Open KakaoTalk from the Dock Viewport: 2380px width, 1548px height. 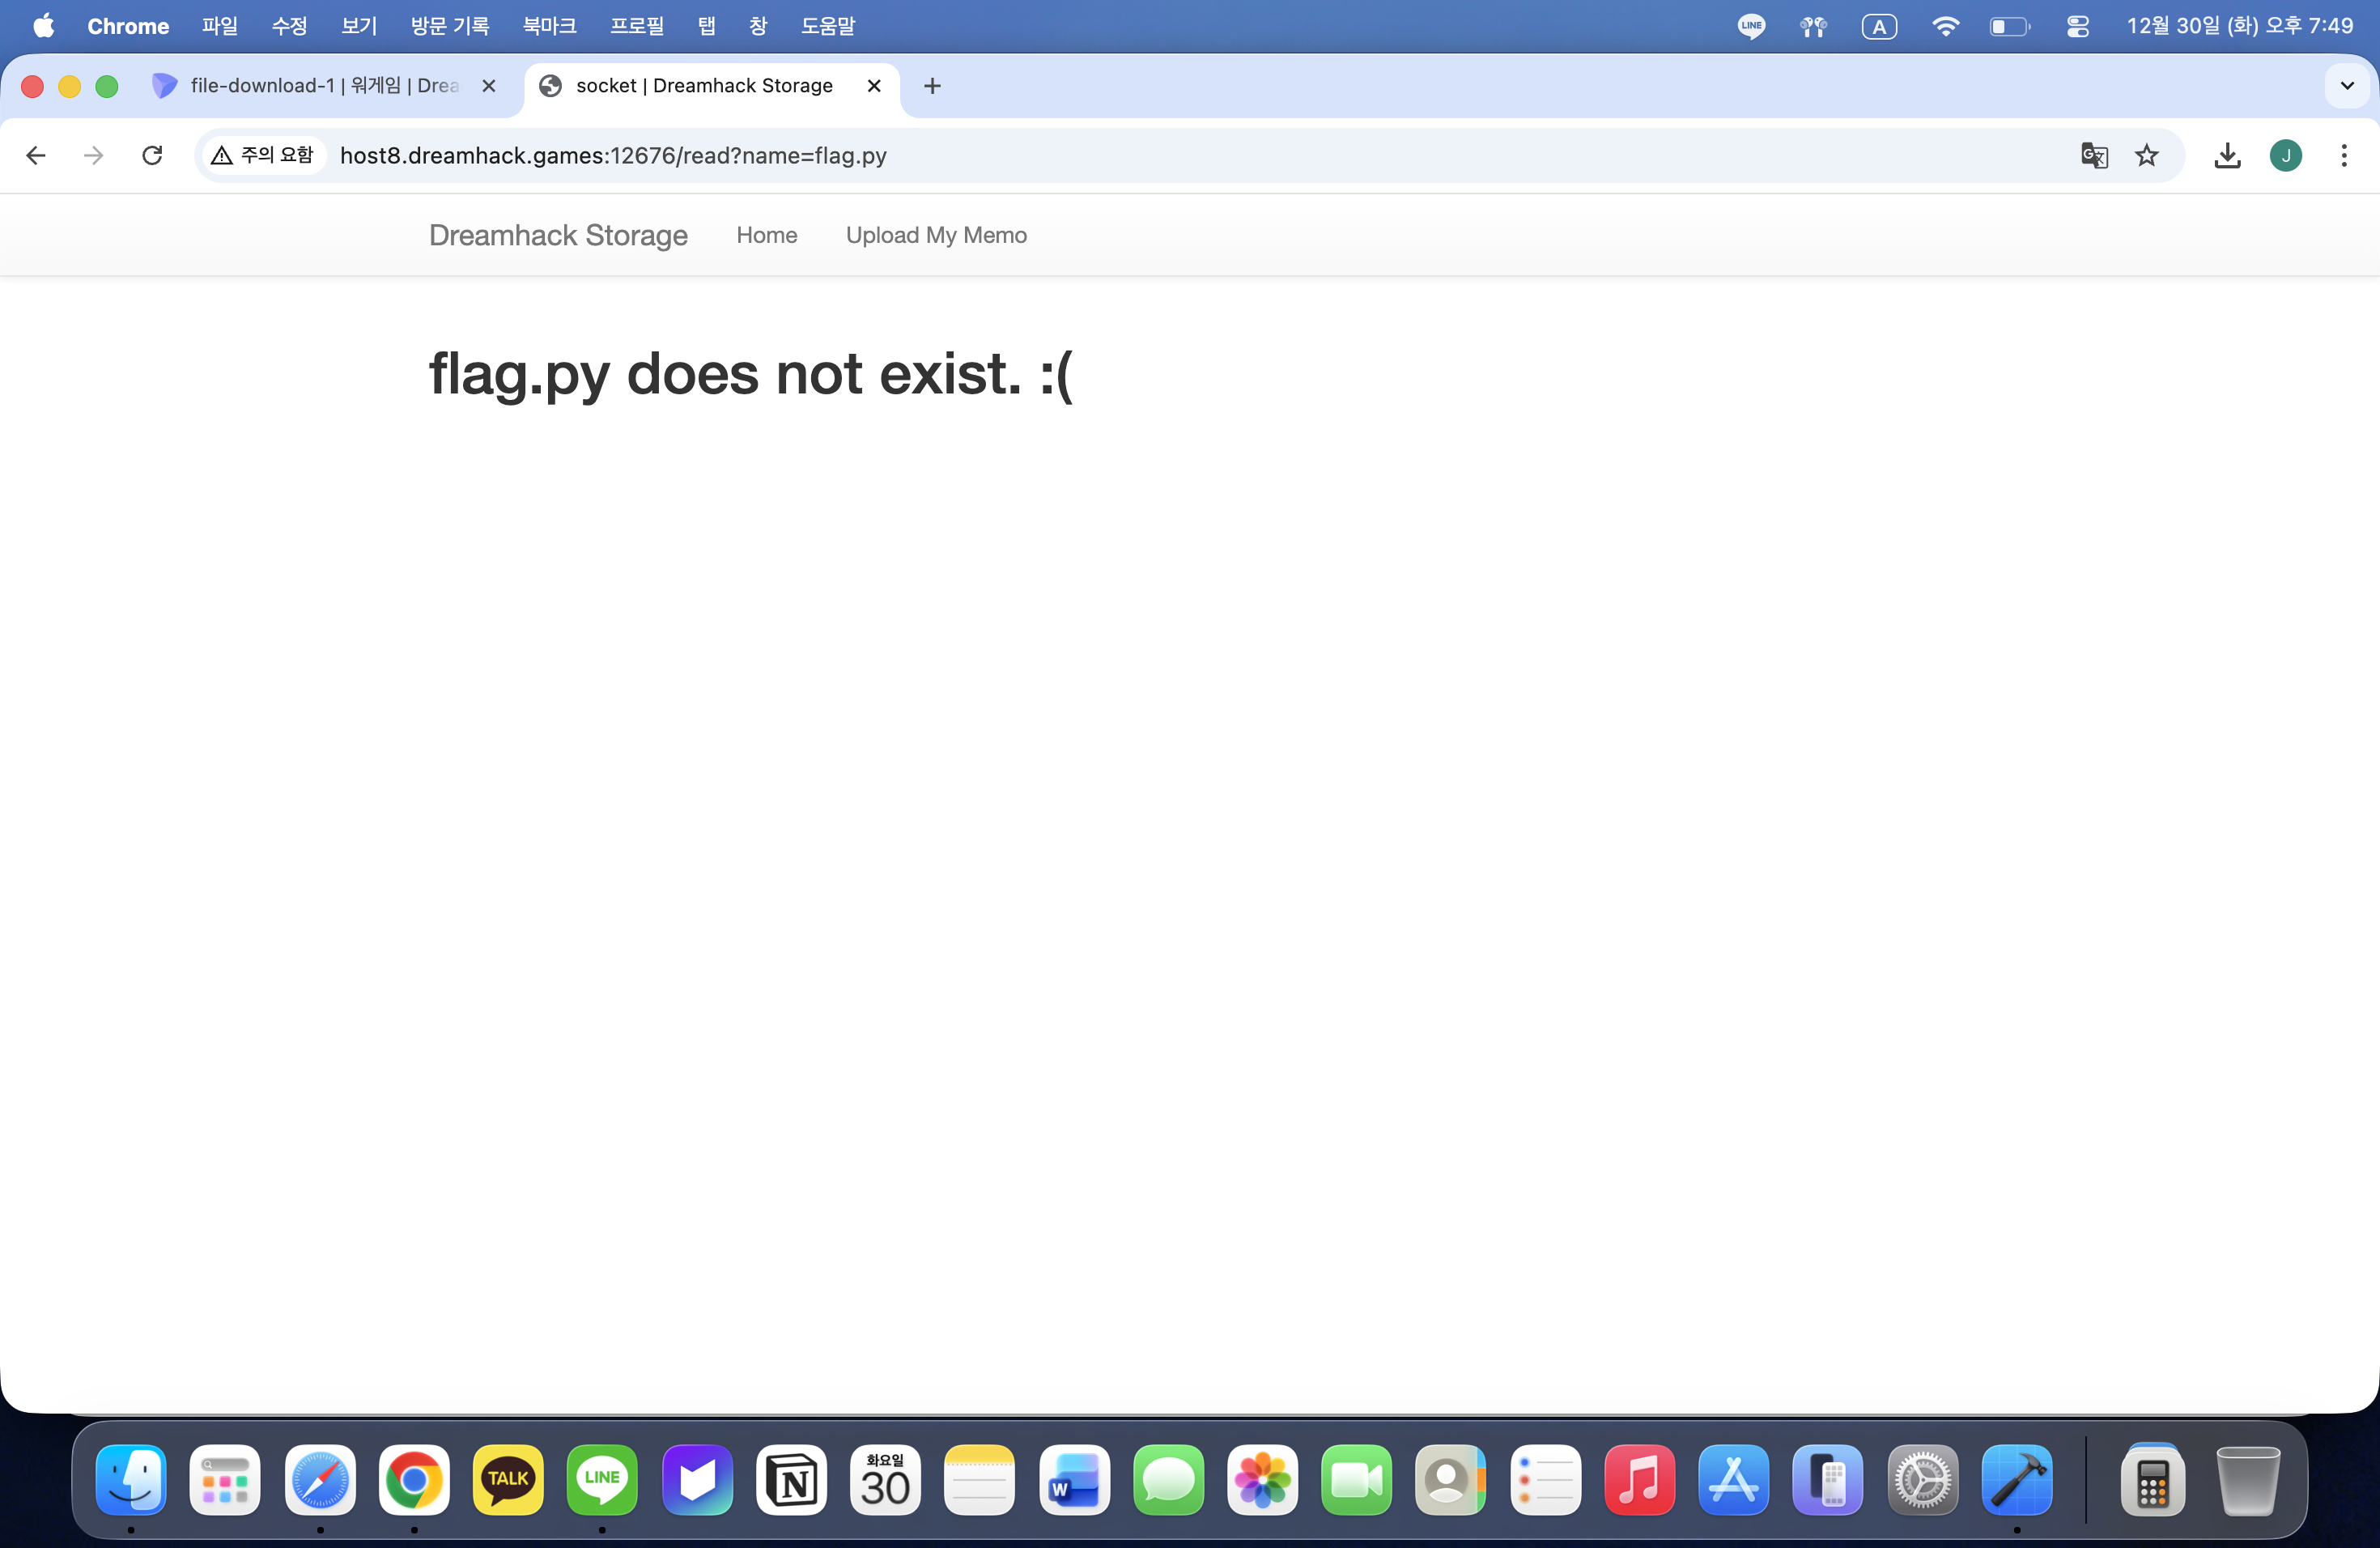click(x=508, y=1479)
